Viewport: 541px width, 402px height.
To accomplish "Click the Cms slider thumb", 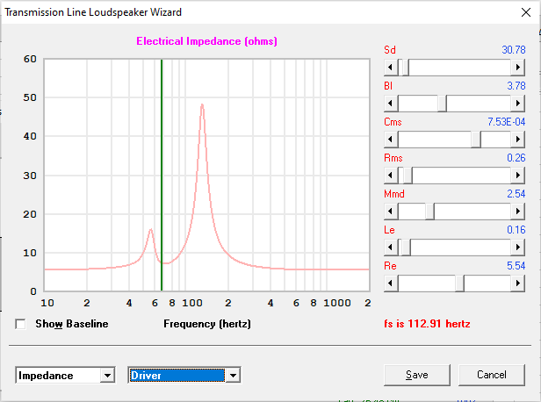I will pyautogui.click(x=476, y=140).
